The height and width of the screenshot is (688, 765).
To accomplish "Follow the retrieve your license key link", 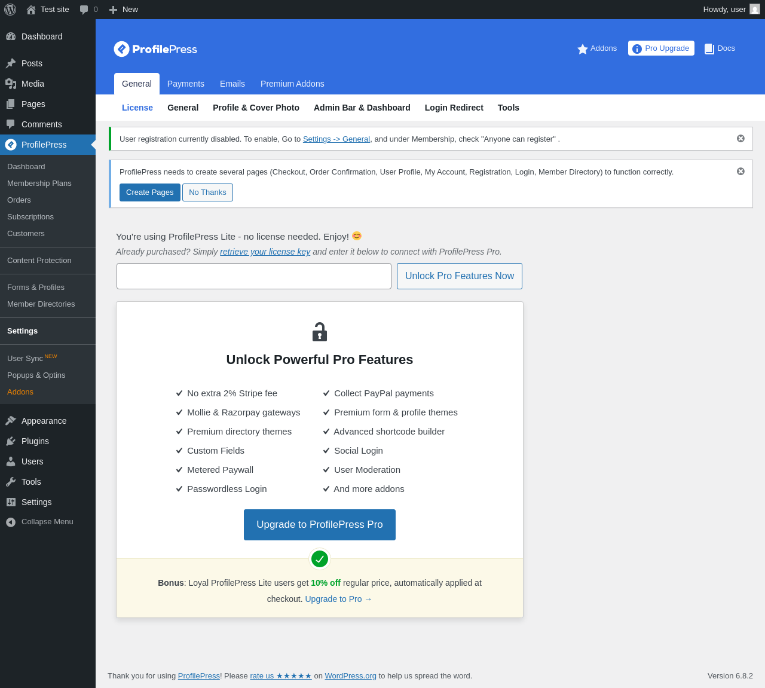I will (265, 252).
